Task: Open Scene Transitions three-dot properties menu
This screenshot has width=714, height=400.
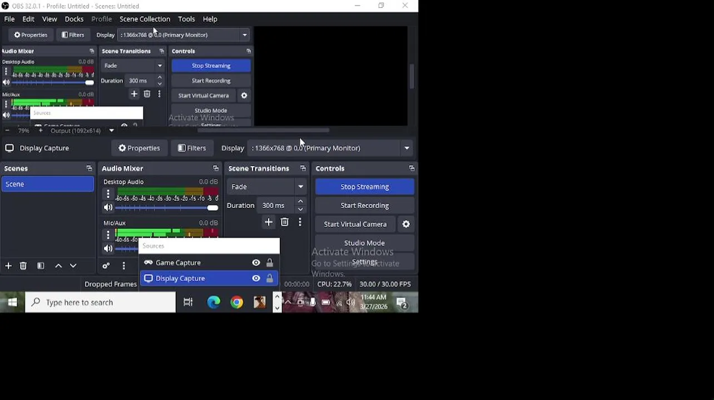Action: [300, 222]
